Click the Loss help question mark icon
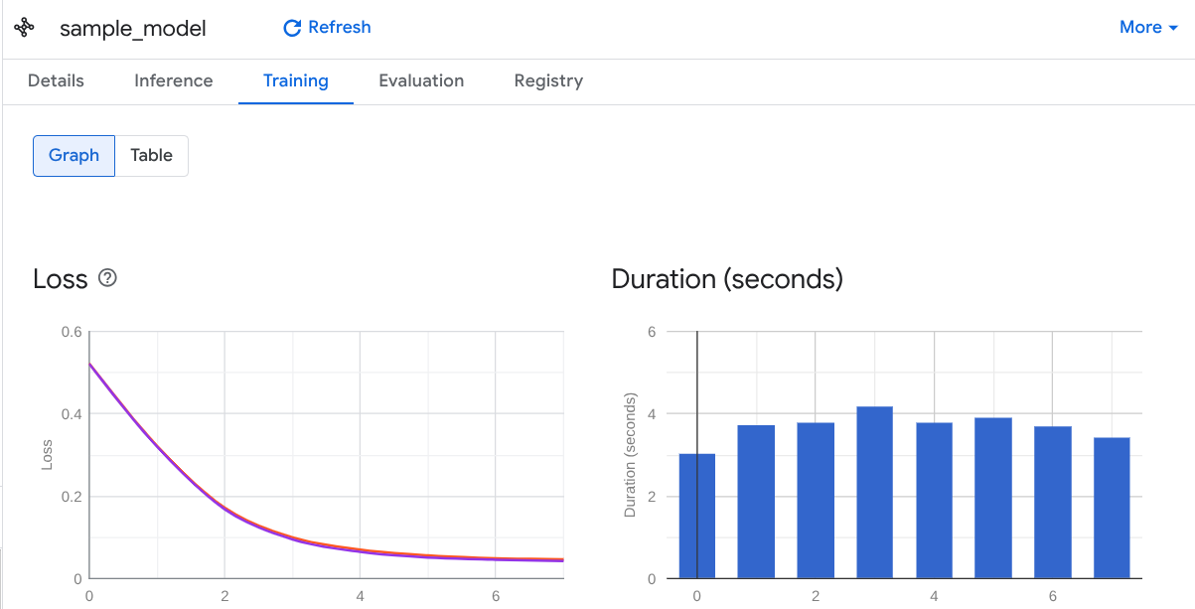Viewport: 1195px width, 609px height. tap(108, 278)
